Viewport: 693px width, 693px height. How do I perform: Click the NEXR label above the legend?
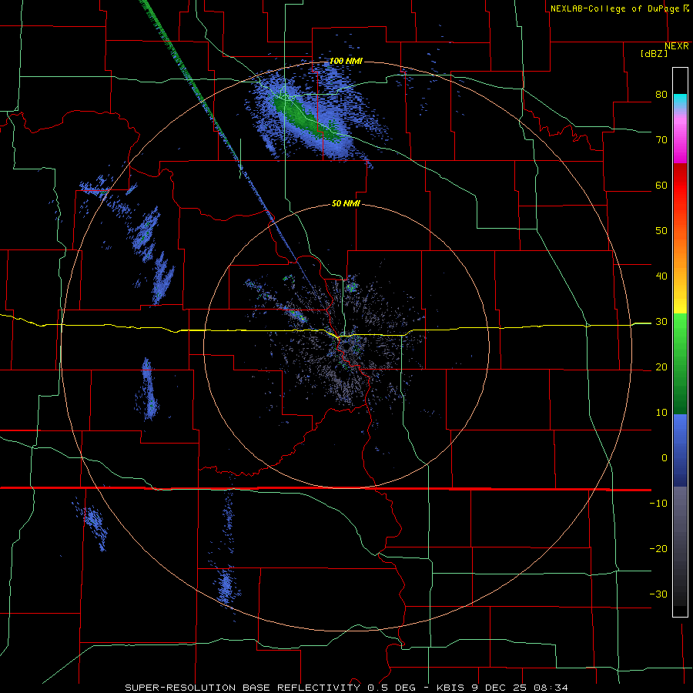[677, 46]
